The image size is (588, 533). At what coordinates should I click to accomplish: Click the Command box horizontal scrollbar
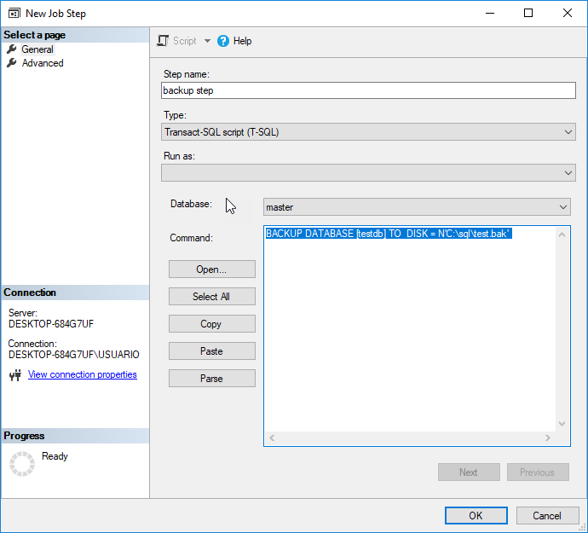coord(410,438)
